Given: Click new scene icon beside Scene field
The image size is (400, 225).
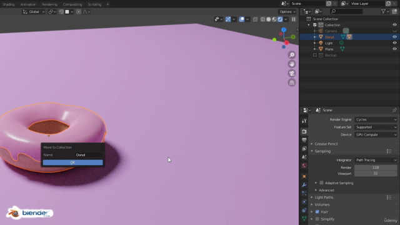Looking at the screenshot, I should pyautogui.click(x=329, y=4).
